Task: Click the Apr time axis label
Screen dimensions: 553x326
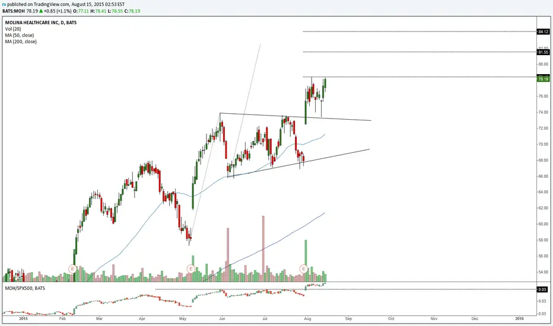Action: [x=142, y=319]
